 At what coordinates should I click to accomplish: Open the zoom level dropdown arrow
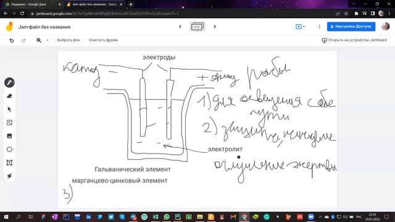pyautogui.click(x=47, y=40)
